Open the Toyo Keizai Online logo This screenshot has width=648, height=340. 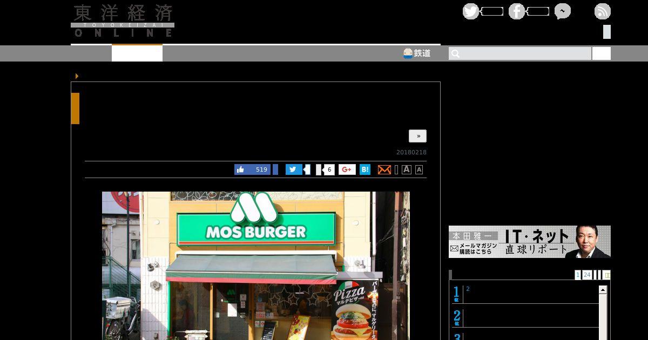coord(123,21)
